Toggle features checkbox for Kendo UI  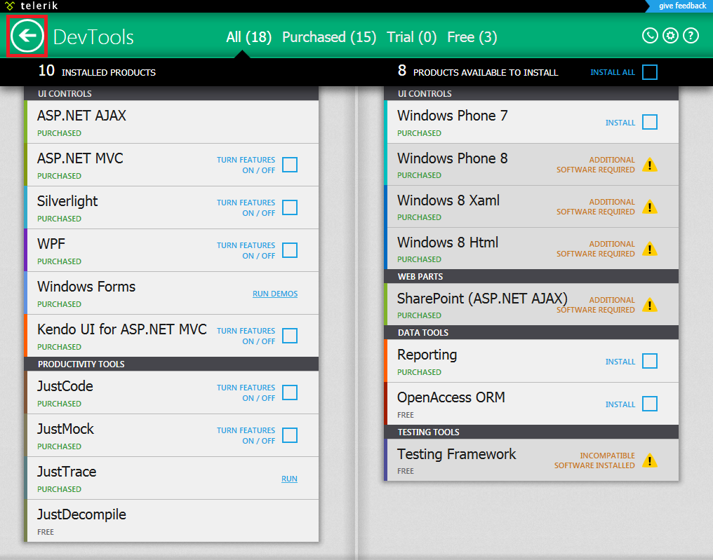(x=290, y=336)
